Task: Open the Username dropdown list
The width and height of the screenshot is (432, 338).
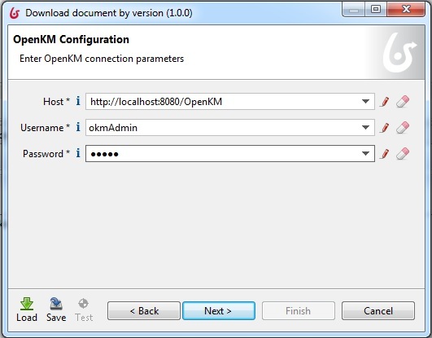Action: 365,128
